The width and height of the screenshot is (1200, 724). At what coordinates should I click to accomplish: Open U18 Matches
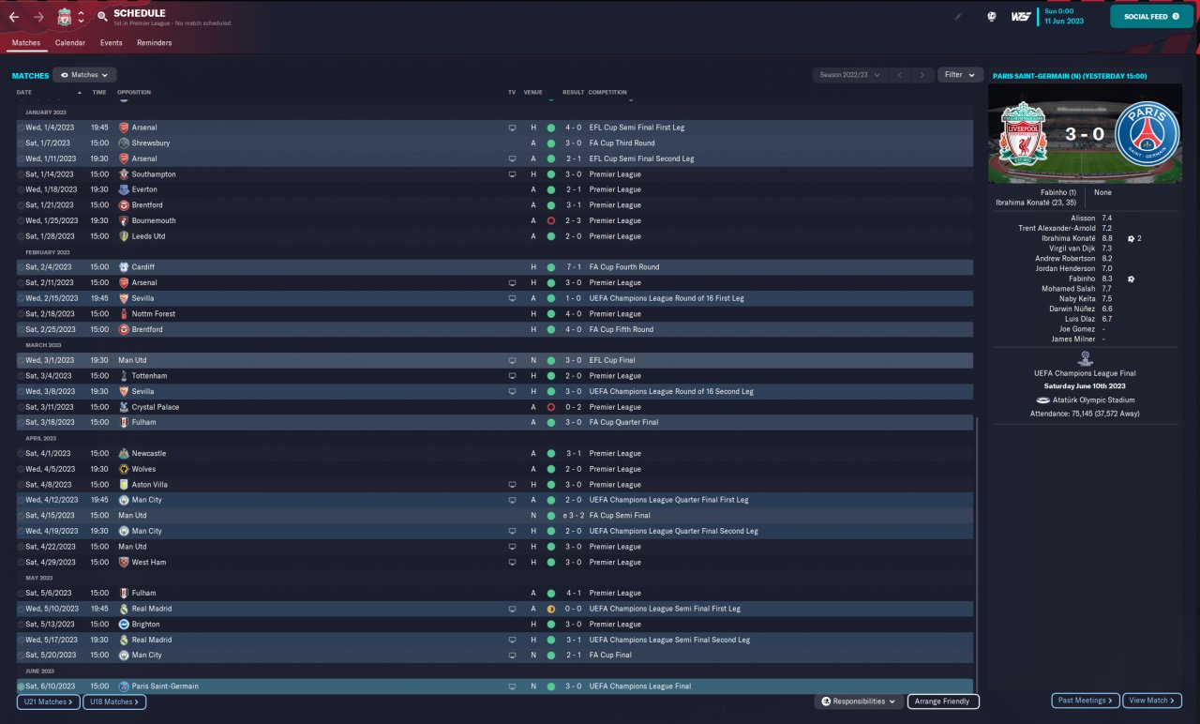click(x=114, y=701)
